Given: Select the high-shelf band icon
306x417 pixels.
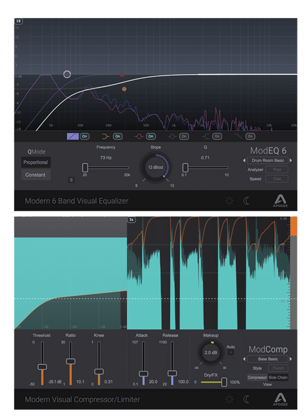Looking at the screenshot, I should tap(205, 137).
